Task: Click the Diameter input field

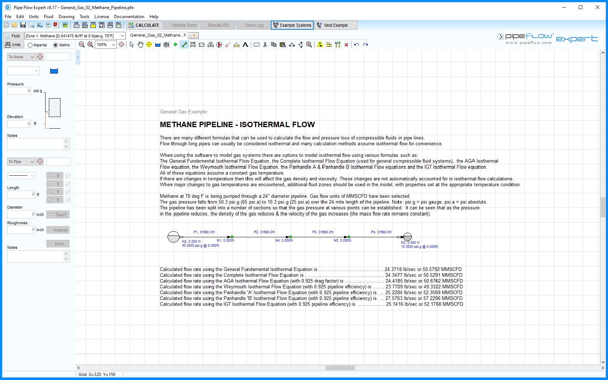Action: [x=21, y=214]
